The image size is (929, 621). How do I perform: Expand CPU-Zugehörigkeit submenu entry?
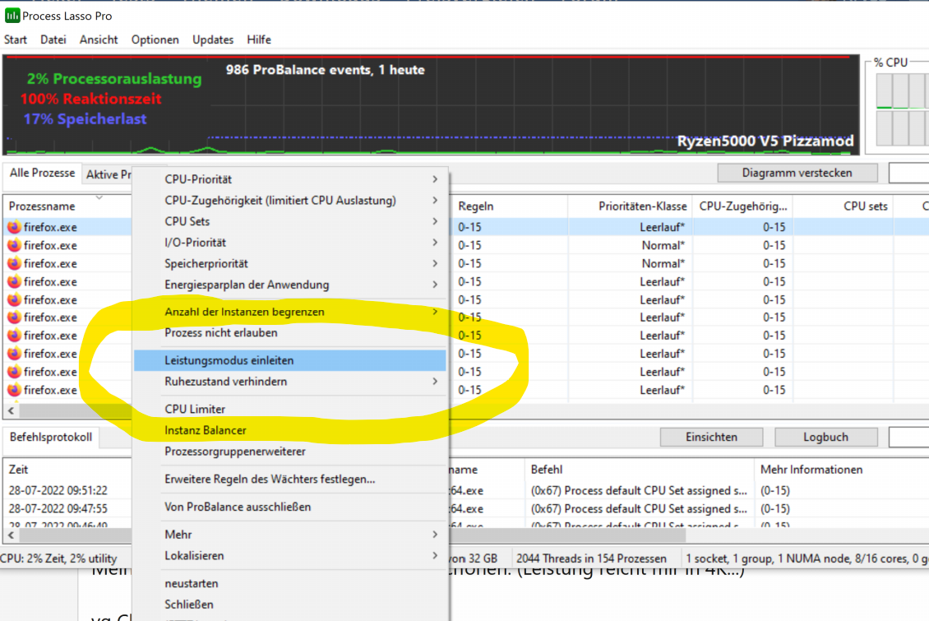tap(290, 201)
